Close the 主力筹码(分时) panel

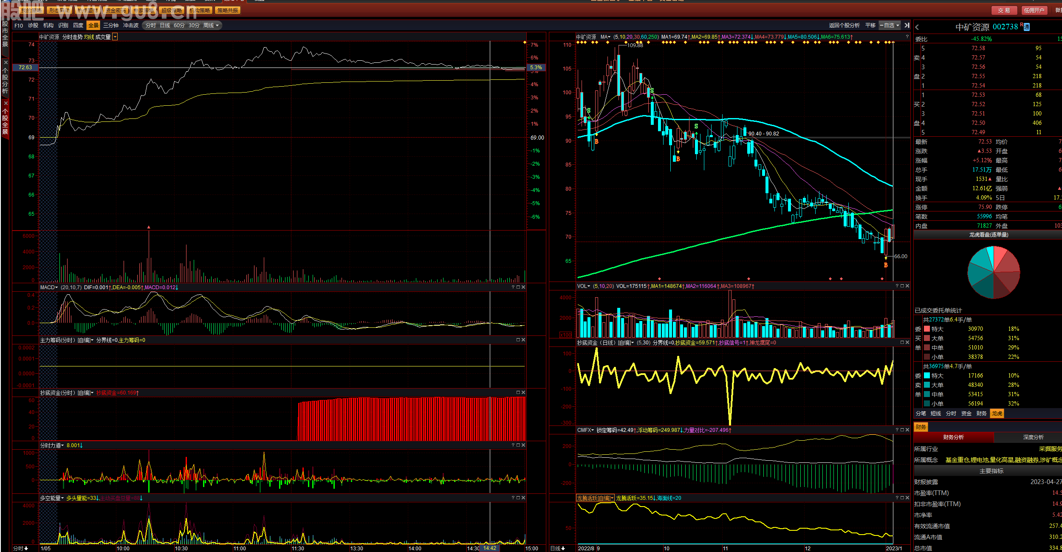tap(523, 340)
